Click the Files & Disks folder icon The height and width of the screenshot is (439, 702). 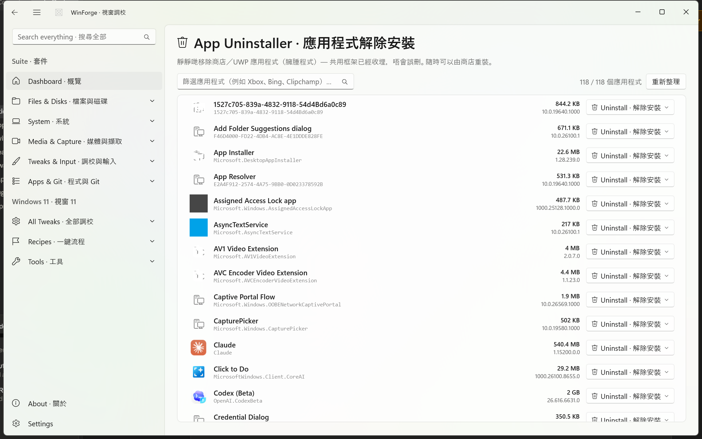point(16,101)
